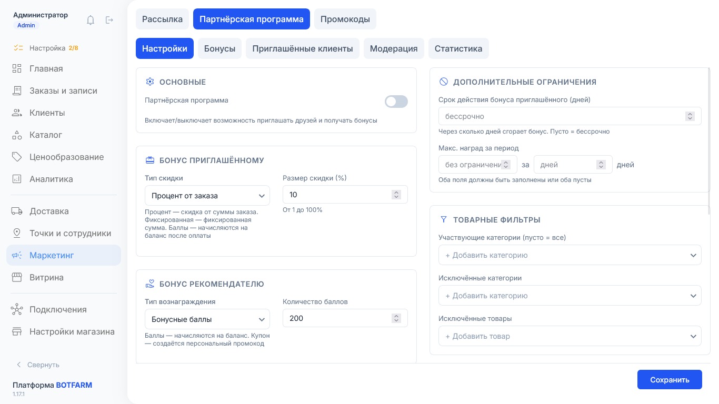Open Ценообразование in the sidebar
The height and width of the screenshot is (404, 719).
64,157
